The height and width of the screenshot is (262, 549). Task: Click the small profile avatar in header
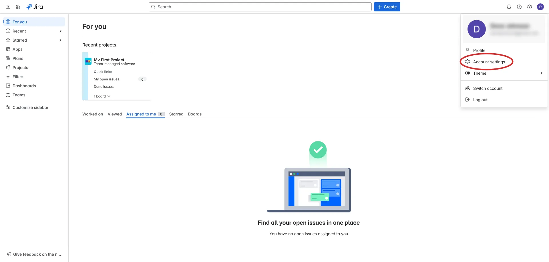(x=540, y=7)
